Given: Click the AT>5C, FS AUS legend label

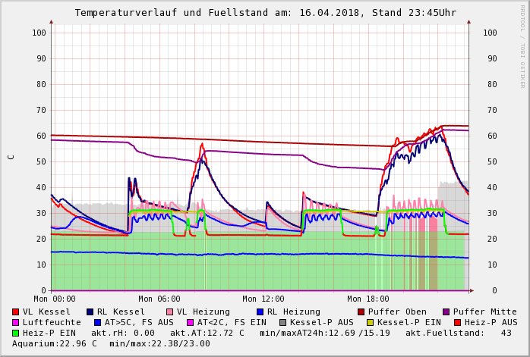Looking at the screenshot, I should (139, 323).
